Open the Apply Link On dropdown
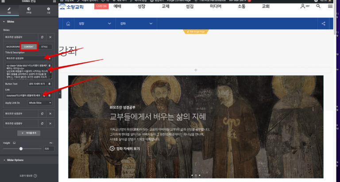Screen dimensions: 340x182 (x=40, y=103)
